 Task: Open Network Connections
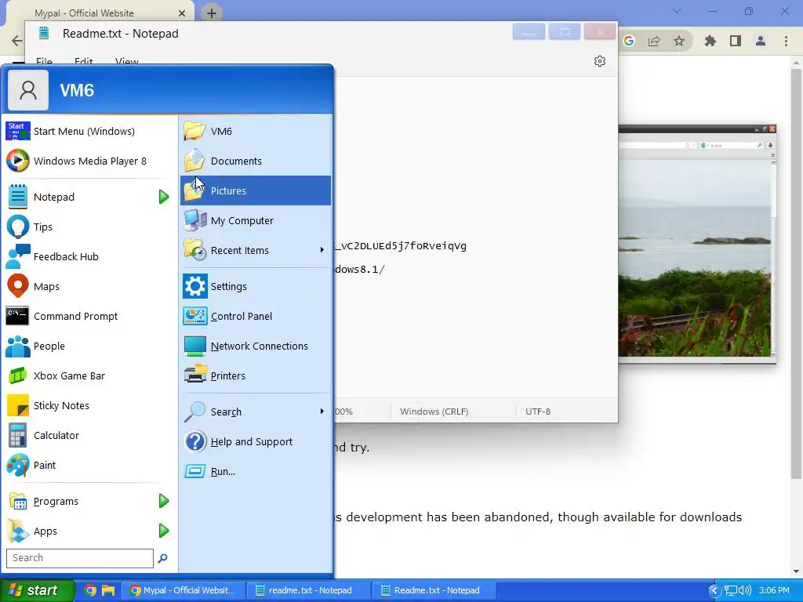click(x=256, y=346)
